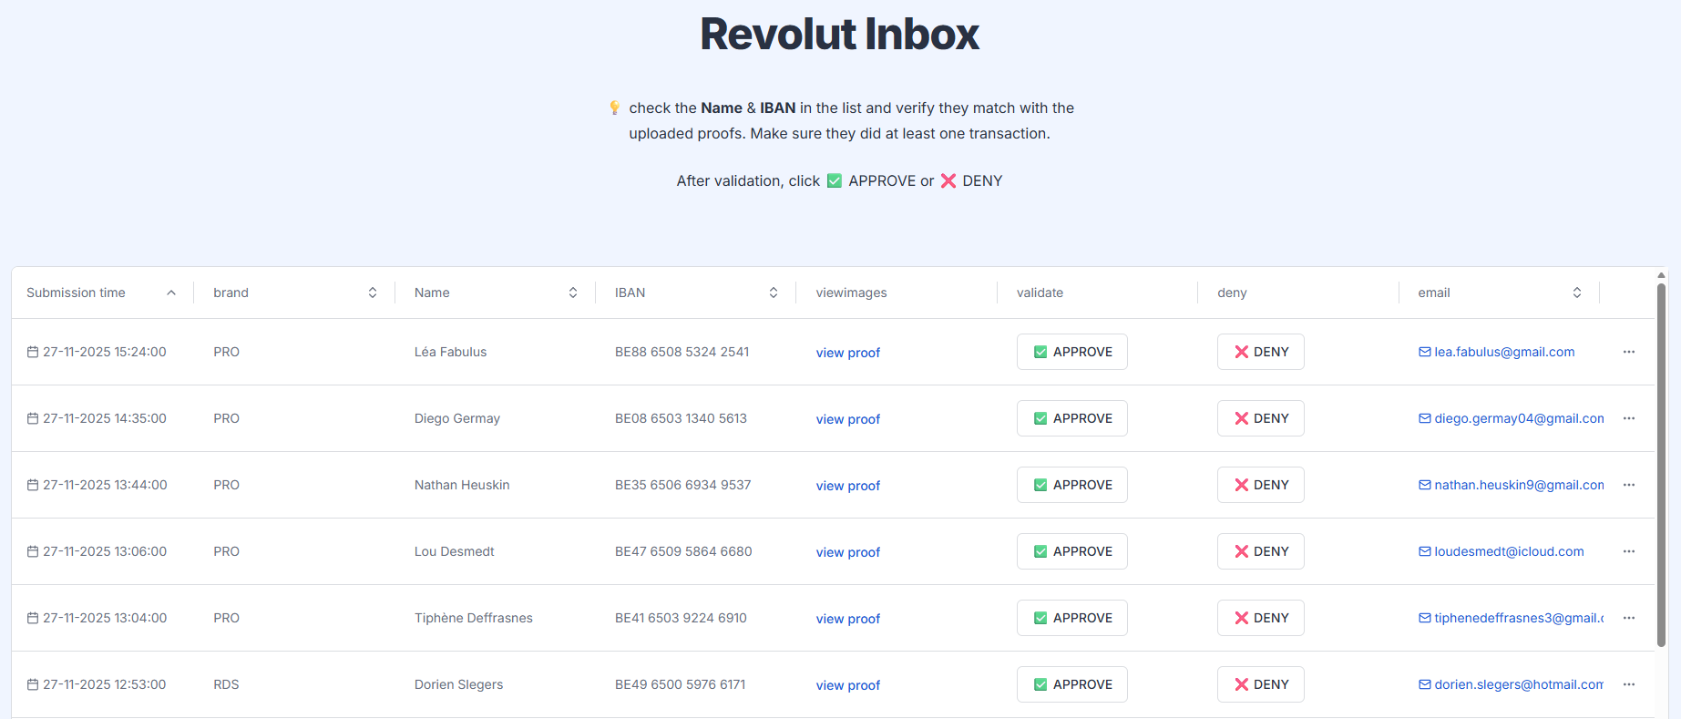Toggle sort on the brand column
The width and height of the screenshot is (1681, 719).
click(372, 293)
